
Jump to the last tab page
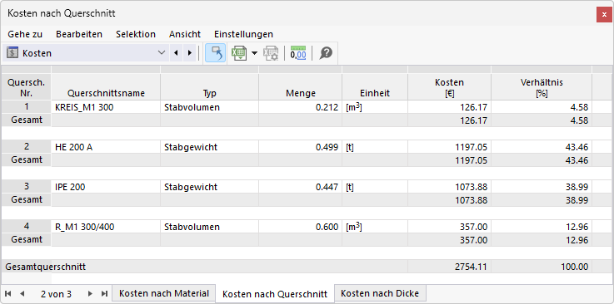(104, 293)
